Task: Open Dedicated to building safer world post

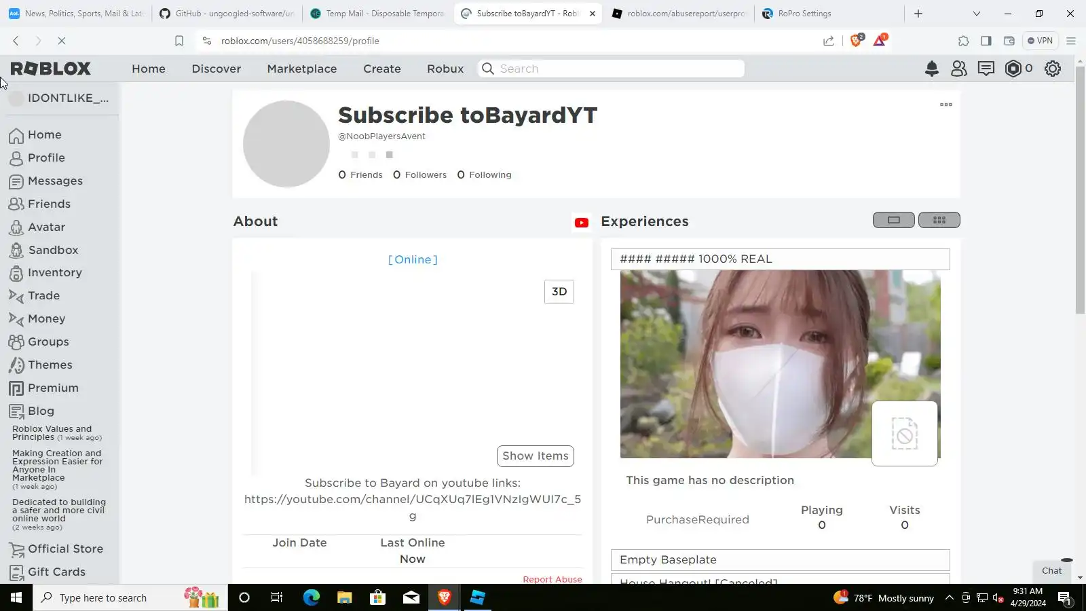Action: (59, 515)
